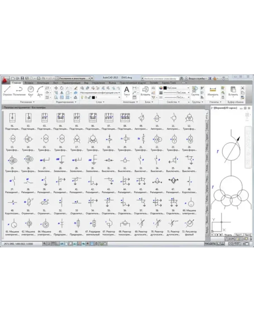254x322 pixels.
Task: Open the Измерить measure tool
Action: coord(213,91)
